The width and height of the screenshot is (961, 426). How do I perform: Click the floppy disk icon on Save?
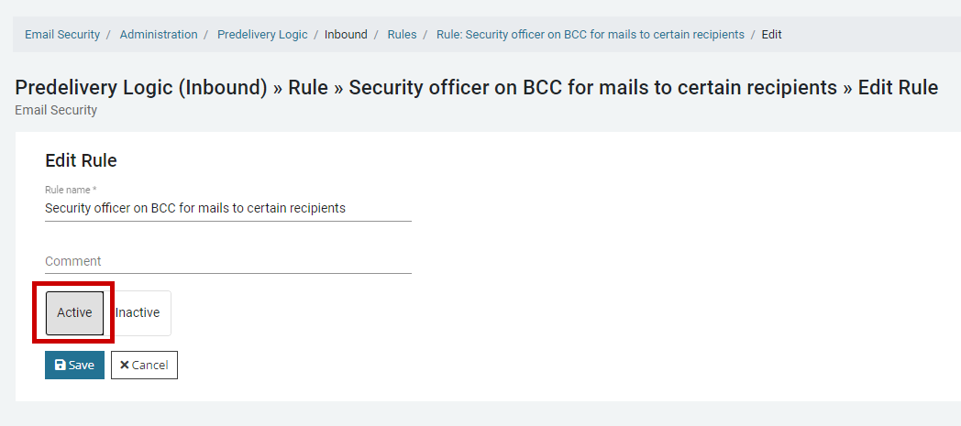[61, 366]
